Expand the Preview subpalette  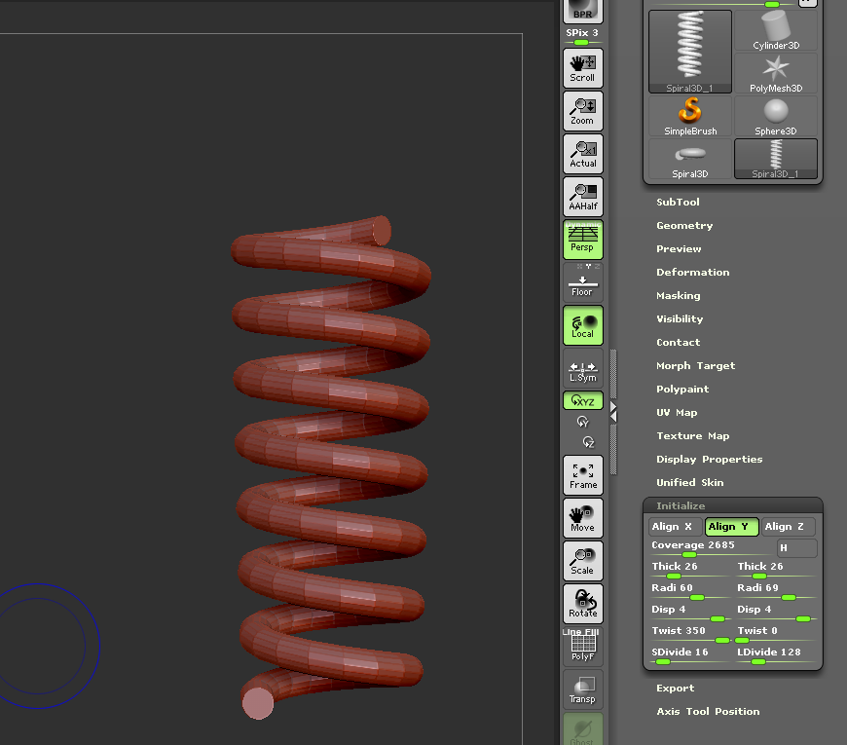(x=679, y=249)
